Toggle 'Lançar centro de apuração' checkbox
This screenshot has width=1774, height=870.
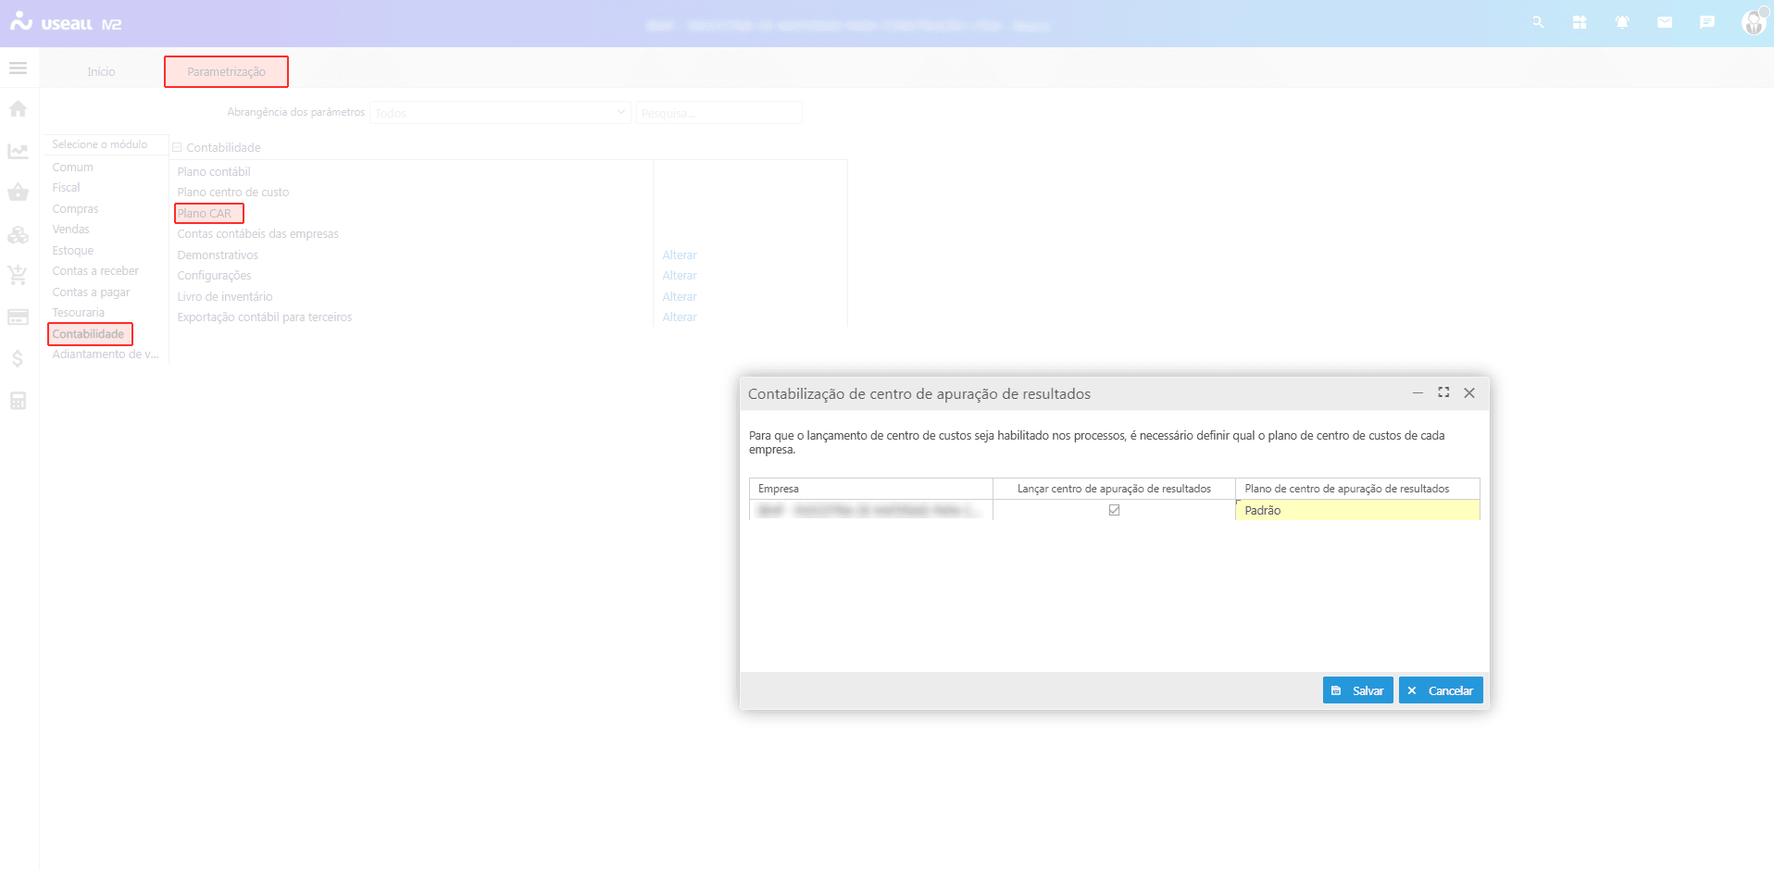click(x=1114, y=510)
